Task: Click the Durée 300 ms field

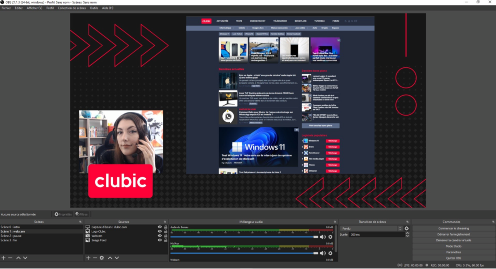Action: [x=377, y=234]
